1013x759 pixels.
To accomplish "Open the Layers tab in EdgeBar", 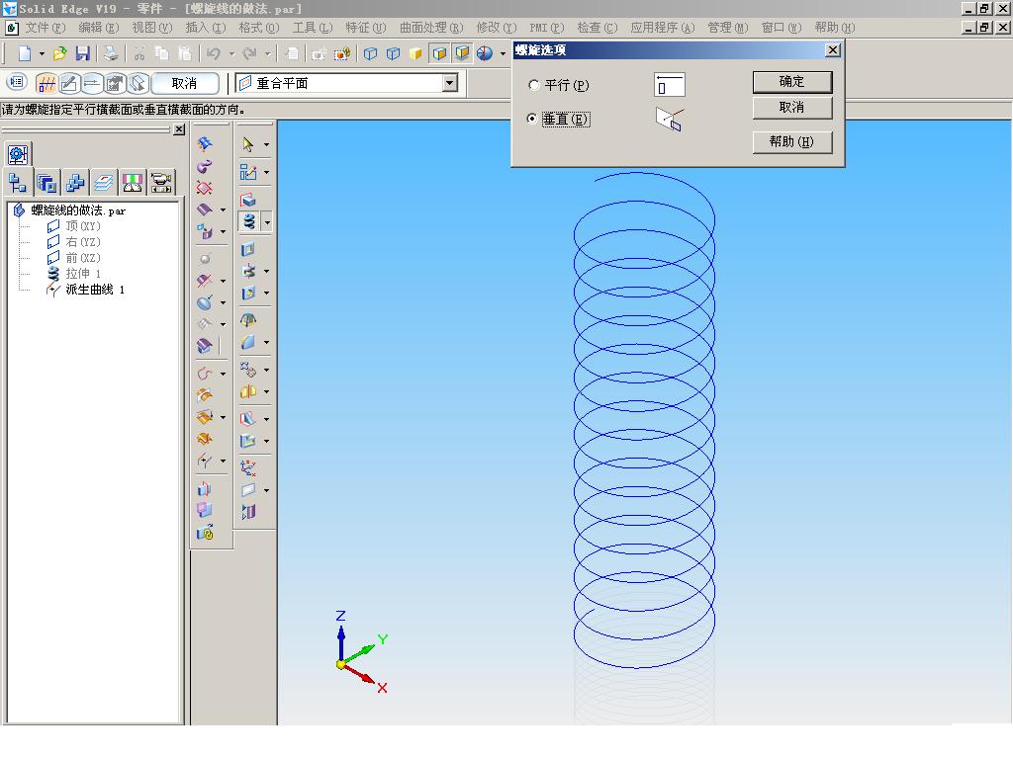I will 103,183.
